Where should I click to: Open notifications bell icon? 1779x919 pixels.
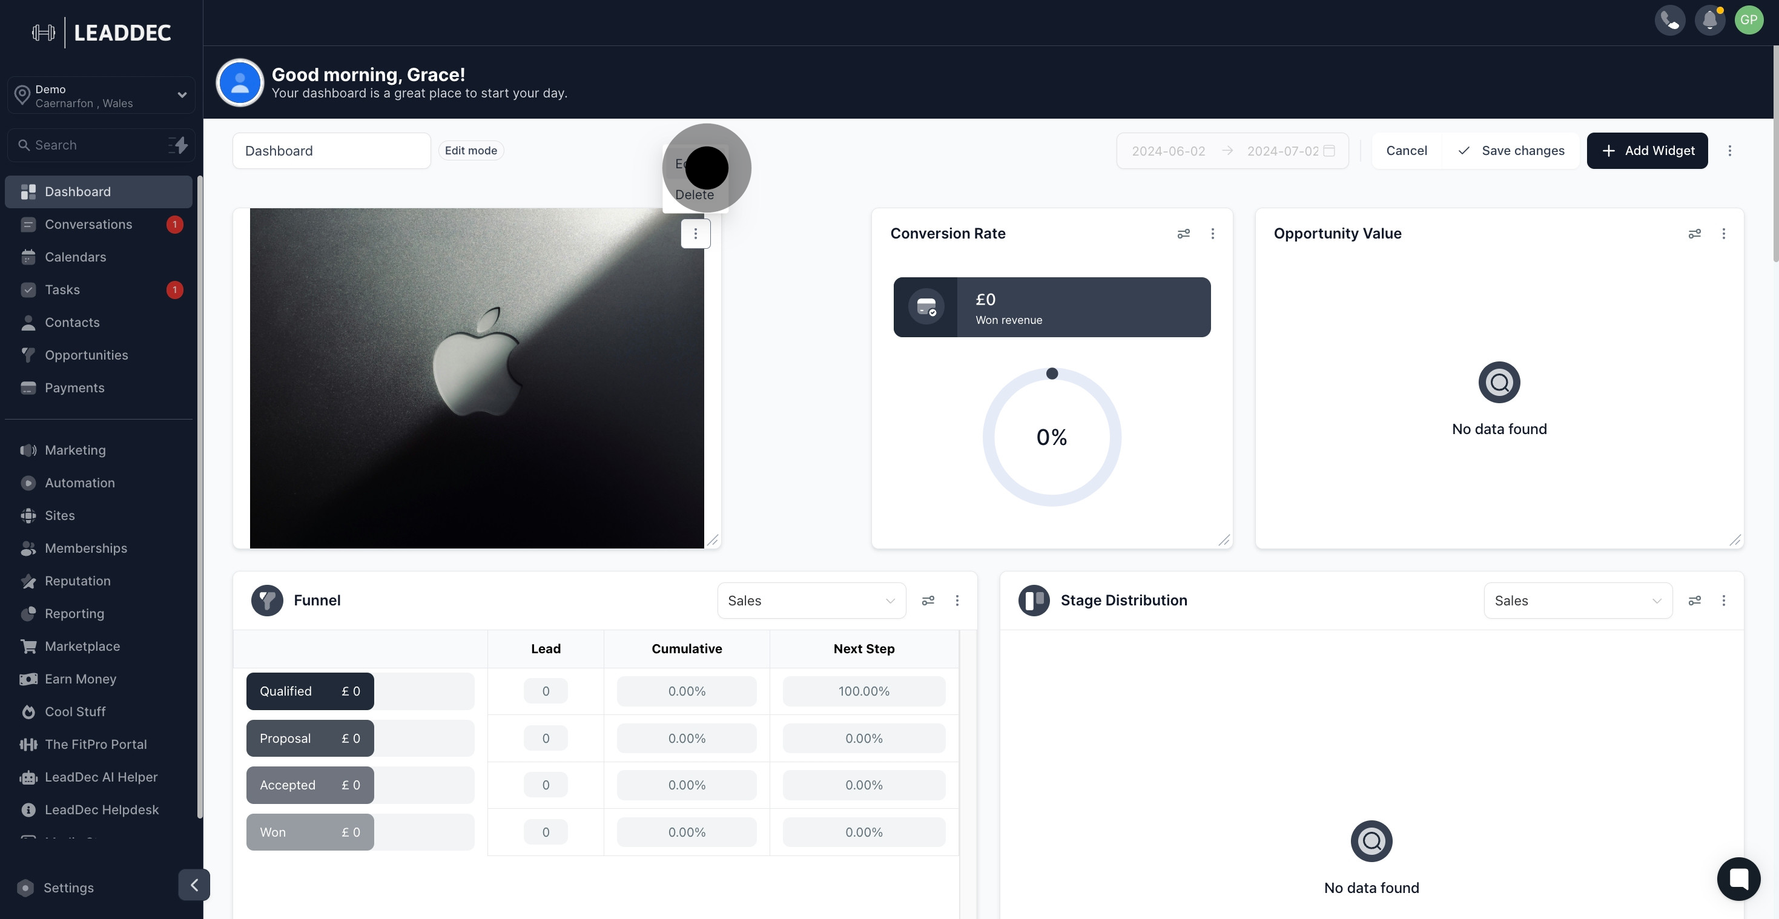[1709, 20]
